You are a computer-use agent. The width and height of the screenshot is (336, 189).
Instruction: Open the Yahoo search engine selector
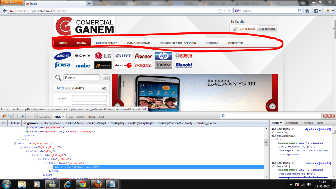(237, 11)
